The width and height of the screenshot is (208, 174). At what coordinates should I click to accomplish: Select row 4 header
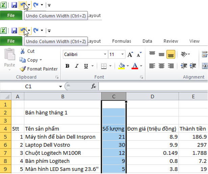tap(5, 129)
